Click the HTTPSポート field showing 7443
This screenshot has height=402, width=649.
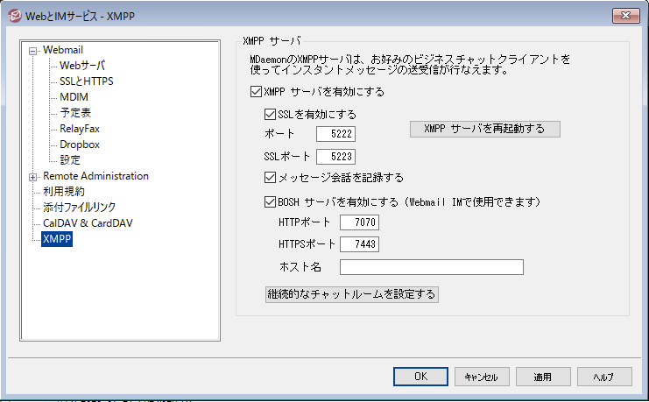(x=359, y=244)
